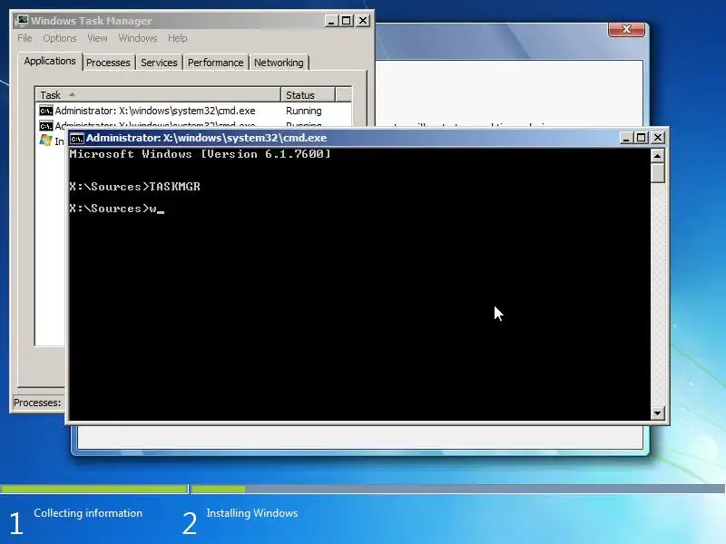Click the current X:\Sources prompt line
726x544 pixels.
click(x=117, y=209)
